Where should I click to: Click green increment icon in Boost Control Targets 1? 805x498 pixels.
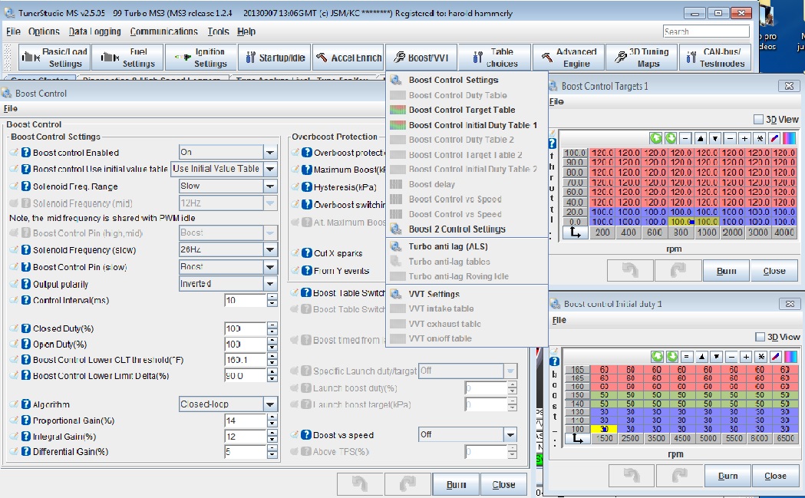click(656, 139)
